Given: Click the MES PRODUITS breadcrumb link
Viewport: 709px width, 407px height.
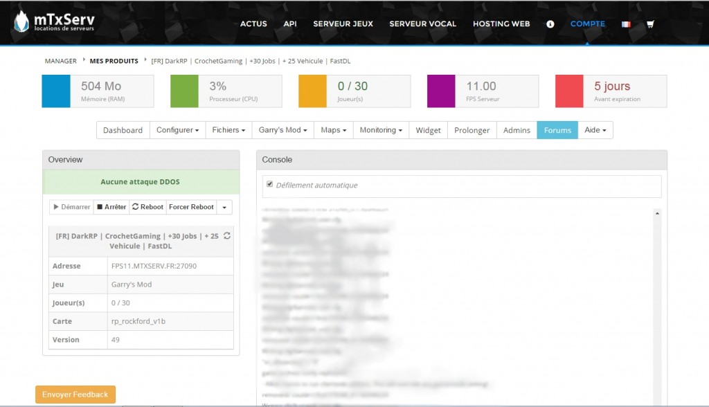Looking at the screenshot, I should pyautogui.click(x=114, y=61).
